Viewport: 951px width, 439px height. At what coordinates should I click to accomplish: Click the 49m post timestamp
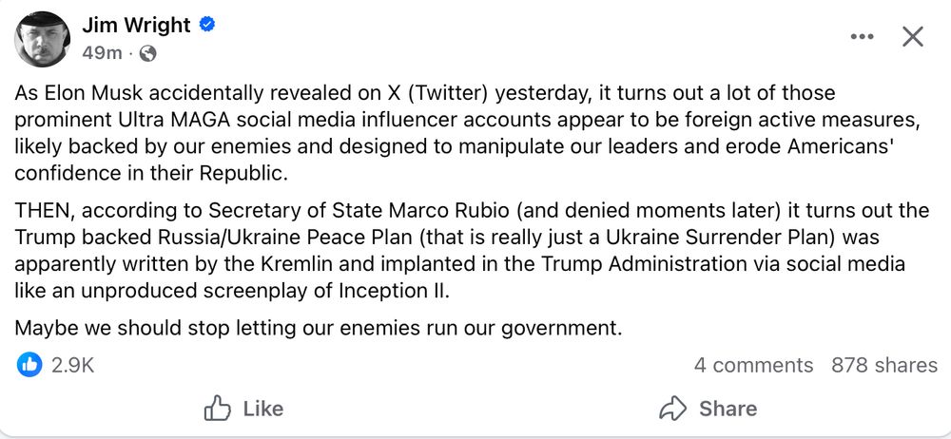tap(101, 53)
